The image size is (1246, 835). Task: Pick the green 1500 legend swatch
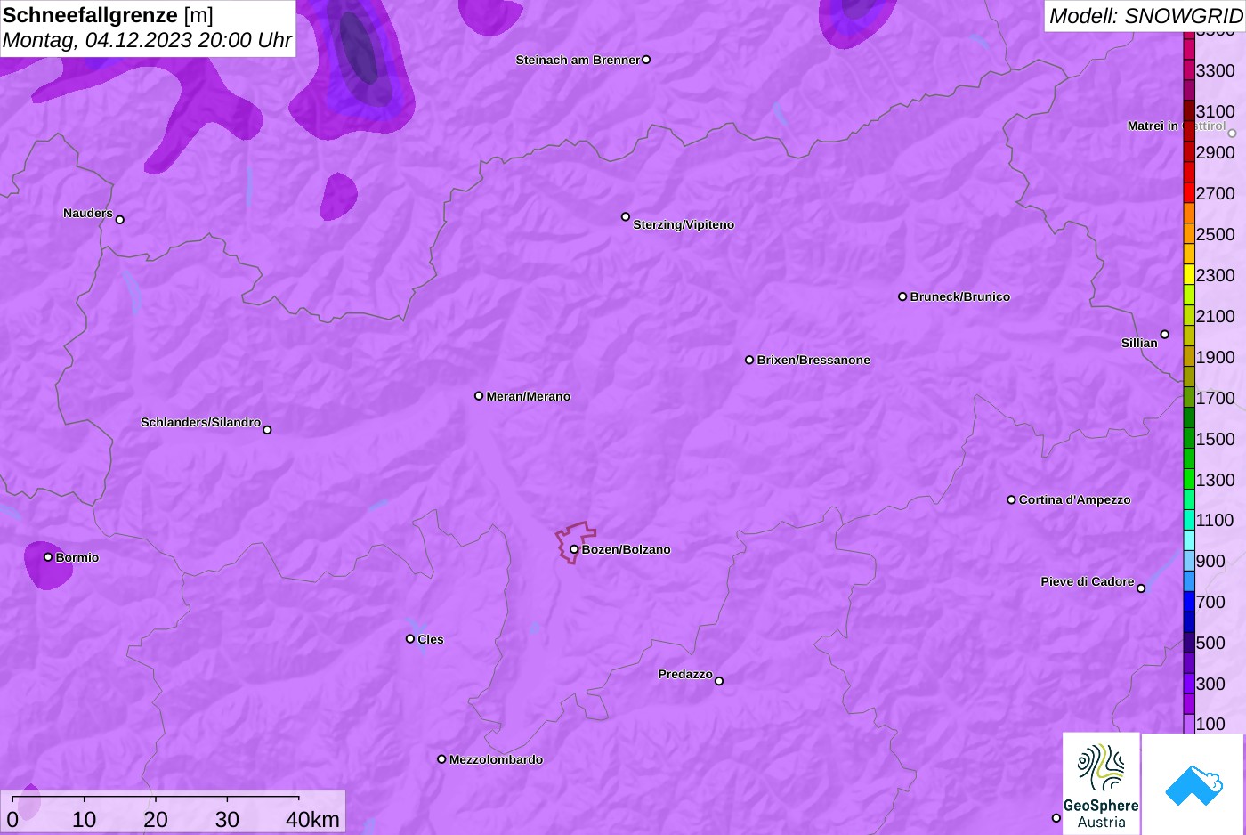pos(1189,439)
